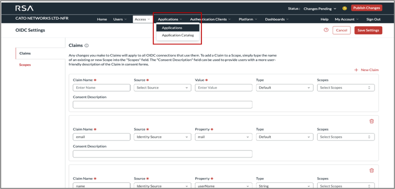Expand the Changes Pending status dropdown
This screenshot has width=395, height=189.
point(320,9)
